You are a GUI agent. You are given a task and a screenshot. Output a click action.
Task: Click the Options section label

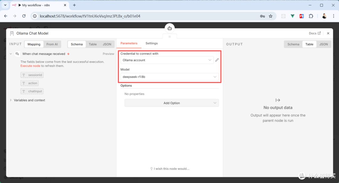(126, 86)
